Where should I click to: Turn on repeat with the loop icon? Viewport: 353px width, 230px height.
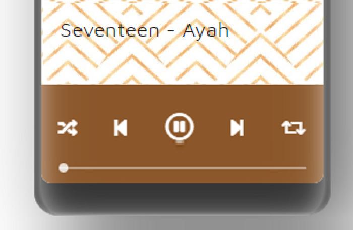tap(293, 128)
